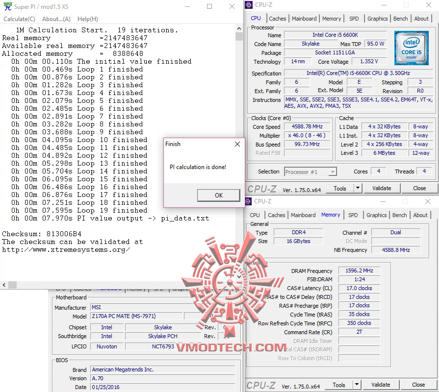Open the Processor #1 selection dropdown
Viewport: 439px width, 392px height.
pyautogui.click(x=310, y=171)
